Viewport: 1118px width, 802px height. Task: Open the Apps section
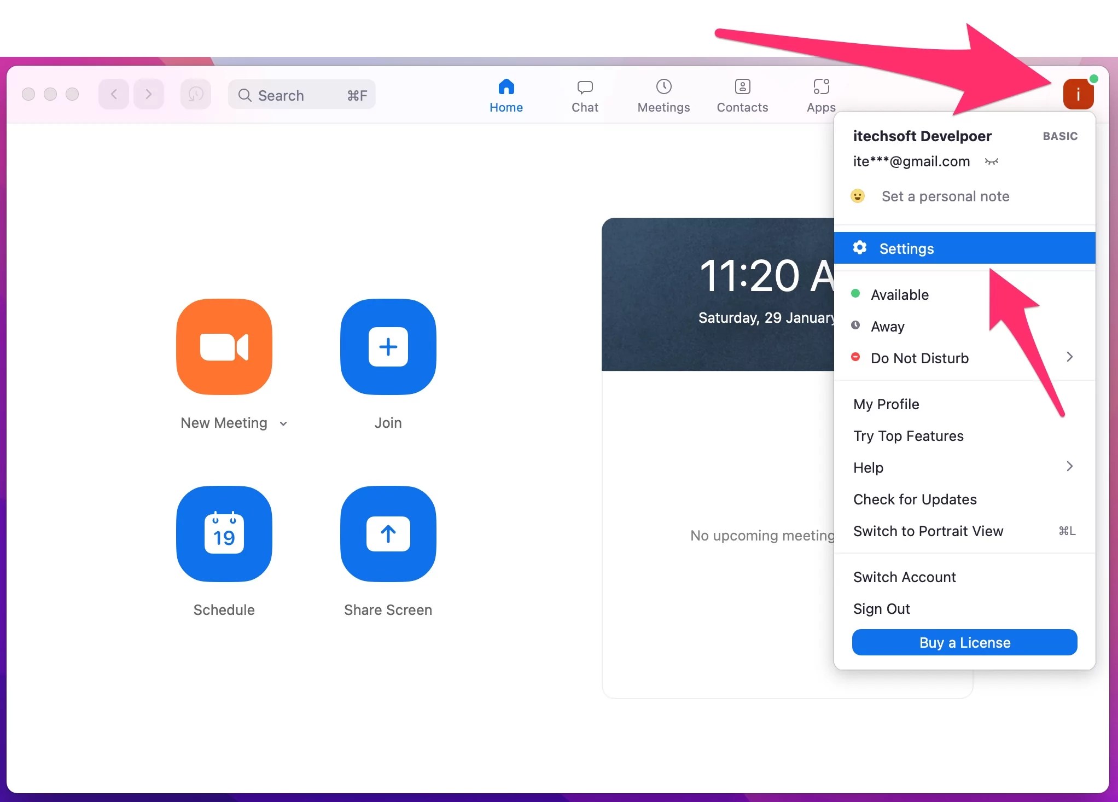click(820, 95)
